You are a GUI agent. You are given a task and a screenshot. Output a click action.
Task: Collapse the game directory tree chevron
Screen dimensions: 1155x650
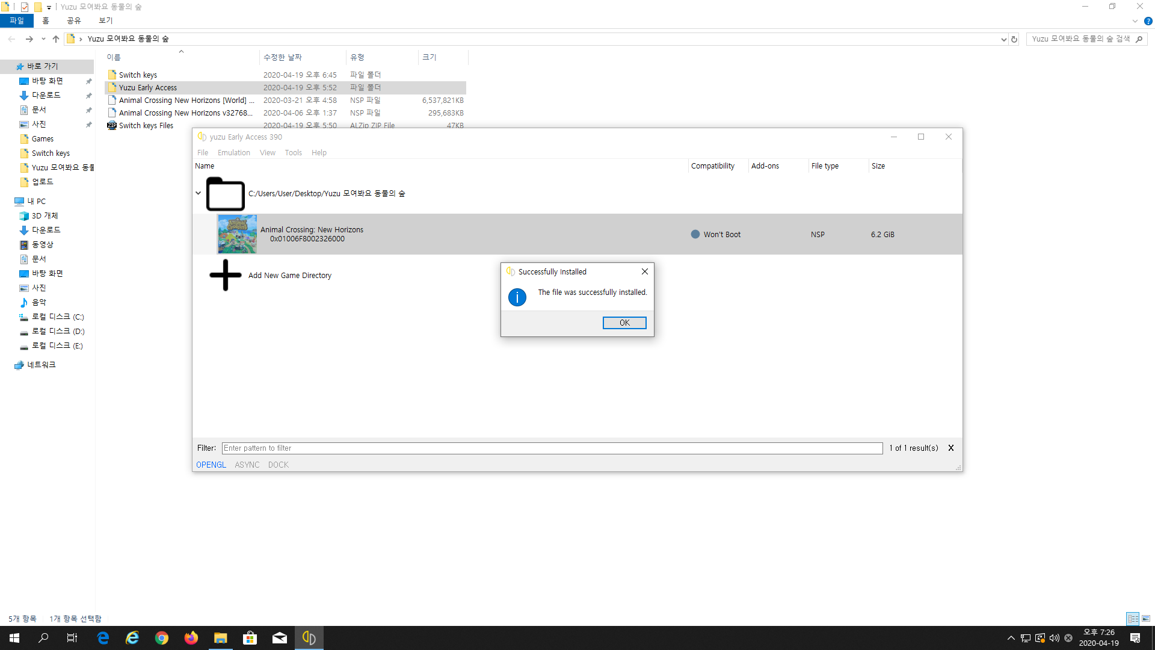click(198, 193)
